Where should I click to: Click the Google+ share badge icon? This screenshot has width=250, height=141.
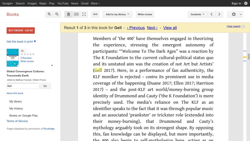coord(23,51)
